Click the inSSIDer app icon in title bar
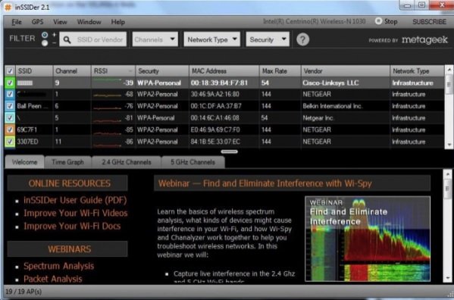Screen dimensions: 454x300 pyautogui.click(x=8, y=7)
